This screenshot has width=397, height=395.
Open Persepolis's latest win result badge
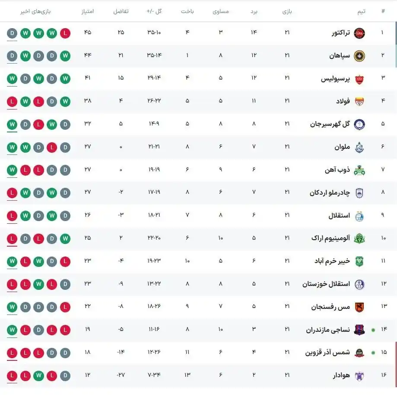point(12,79)
